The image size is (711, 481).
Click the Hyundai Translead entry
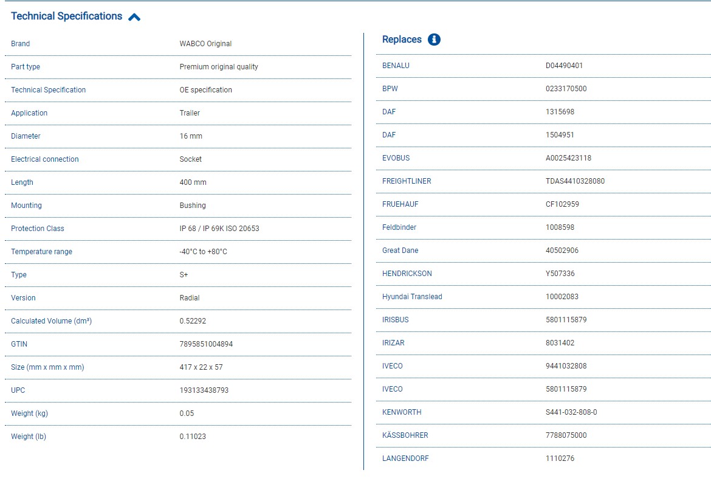coord(412,297)
